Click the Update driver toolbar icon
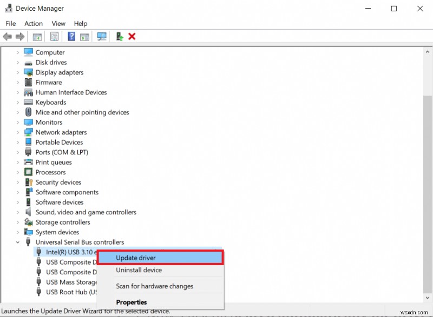 coord(120,36)
